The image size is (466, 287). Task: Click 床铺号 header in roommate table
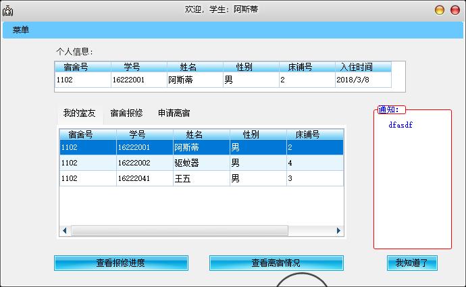pos(315,134)
